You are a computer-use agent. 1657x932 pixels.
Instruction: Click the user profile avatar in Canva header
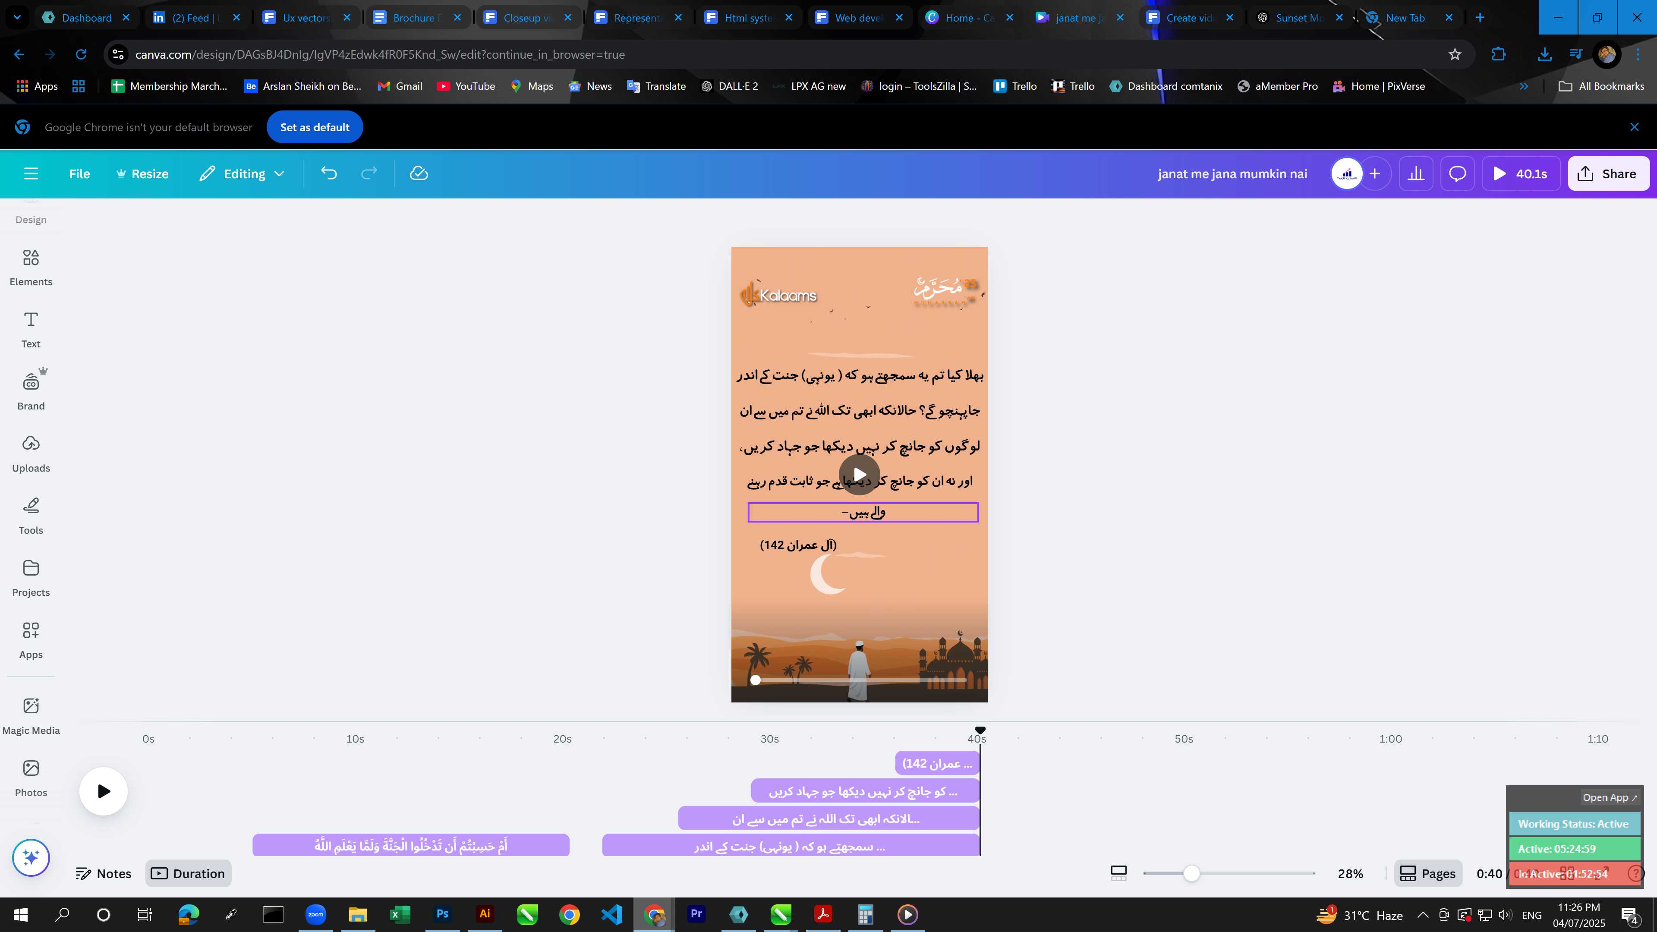point(1347,173)
